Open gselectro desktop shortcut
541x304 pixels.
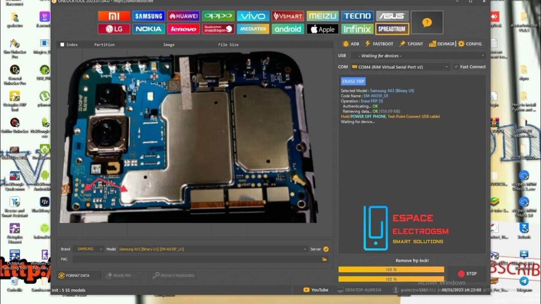[14, 20]
